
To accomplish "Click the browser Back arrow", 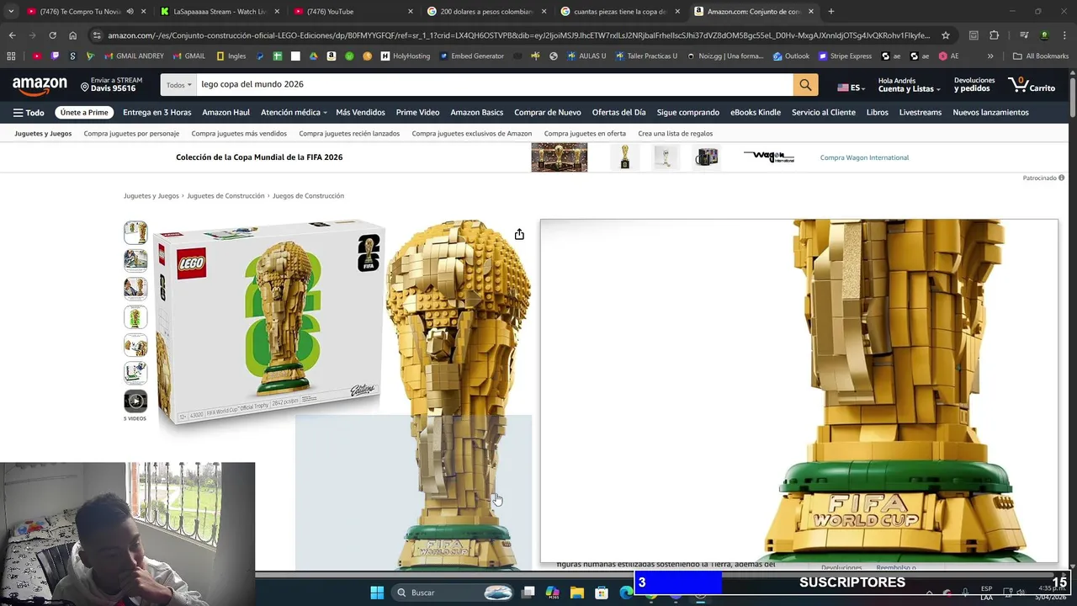I will point(12,35).
